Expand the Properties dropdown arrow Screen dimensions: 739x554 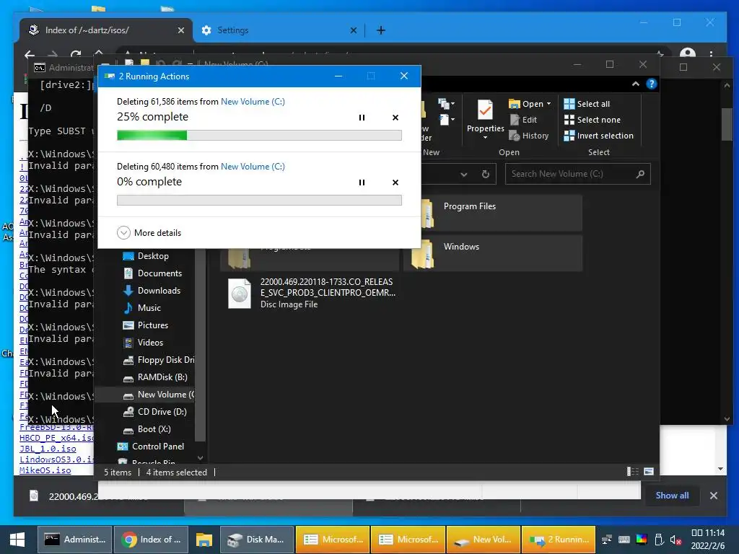pyautogui.click(x=485, y=138)
